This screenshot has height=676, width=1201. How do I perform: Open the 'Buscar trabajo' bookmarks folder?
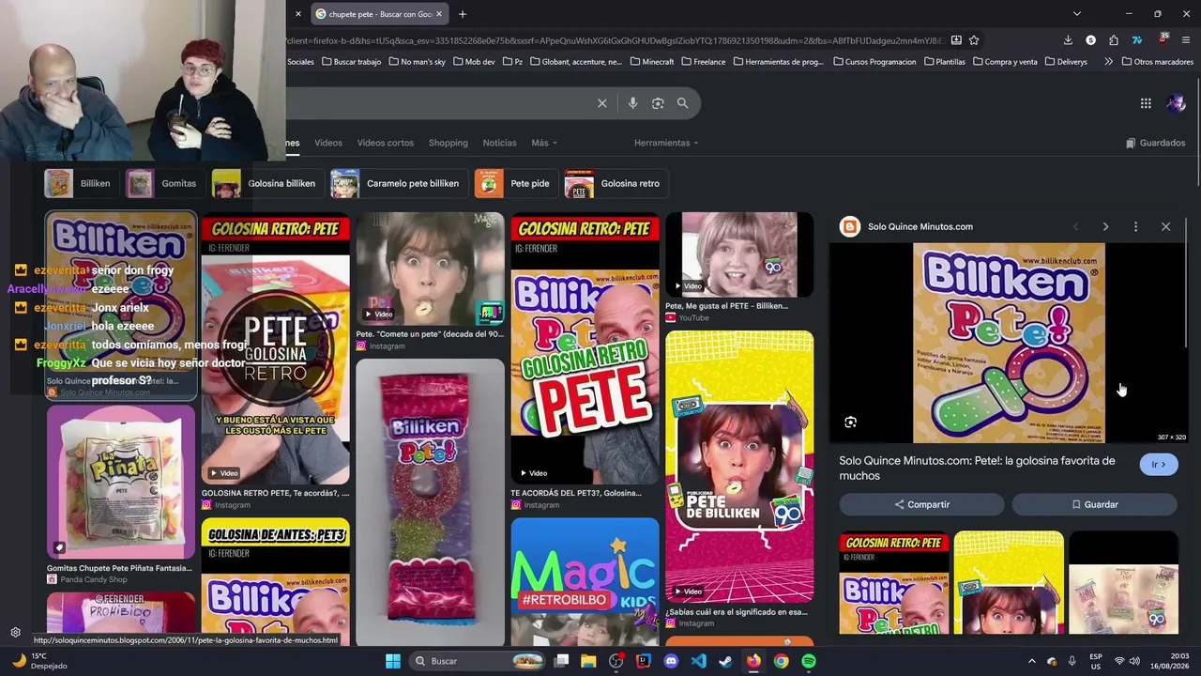[351, 62]
